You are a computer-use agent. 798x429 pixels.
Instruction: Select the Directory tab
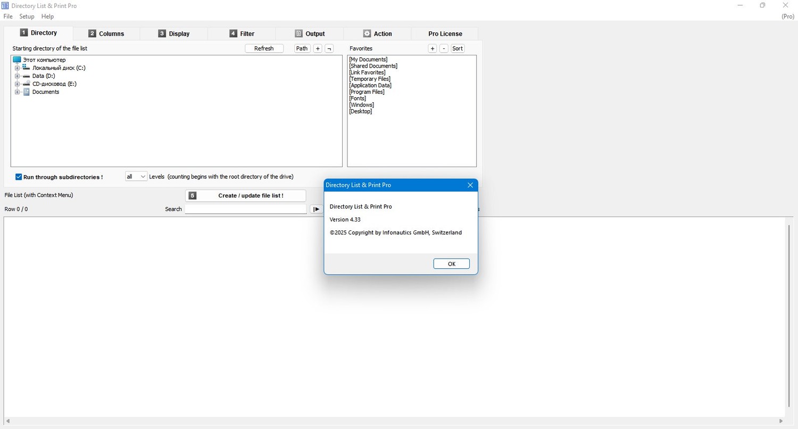pos(38,33)
